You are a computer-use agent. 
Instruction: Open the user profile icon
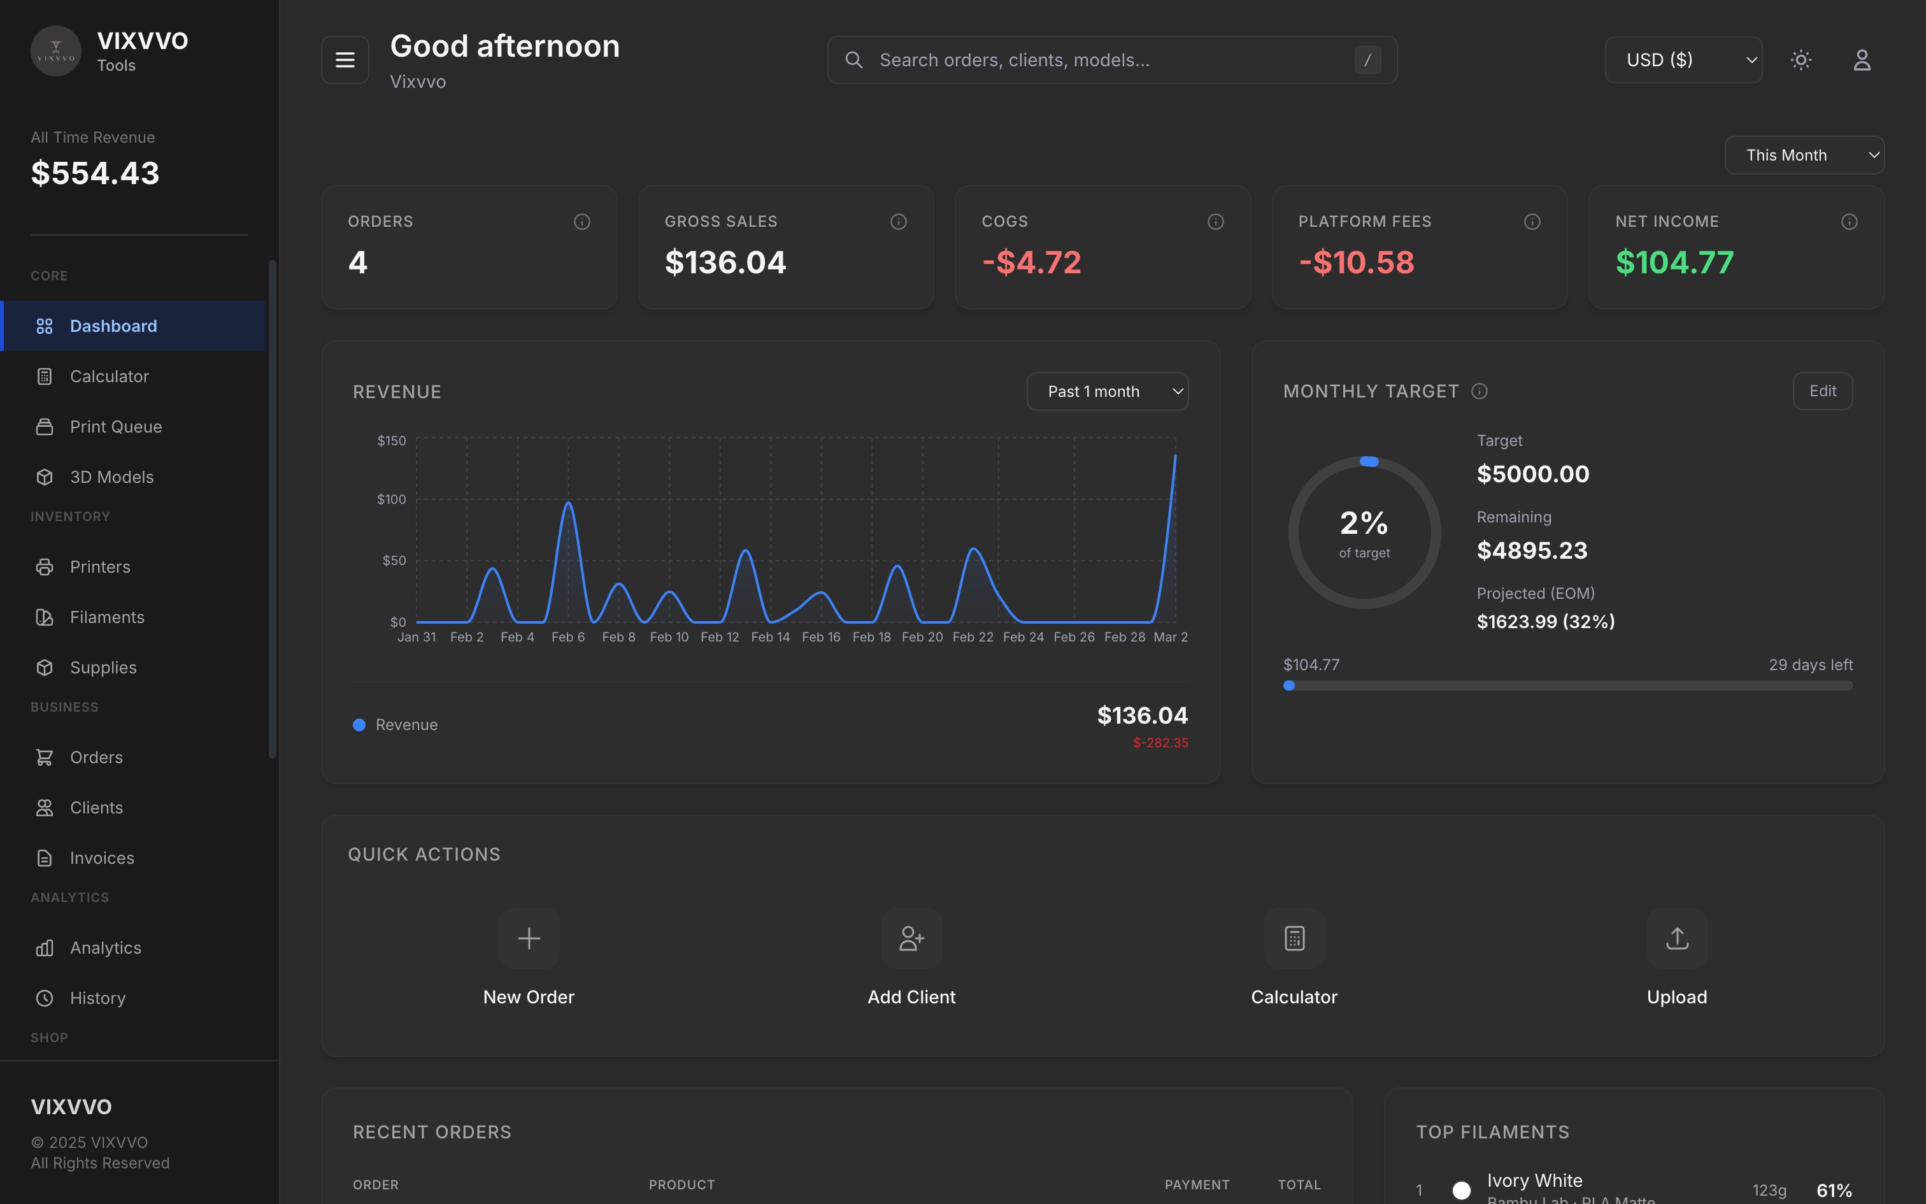pos(1862,60)
